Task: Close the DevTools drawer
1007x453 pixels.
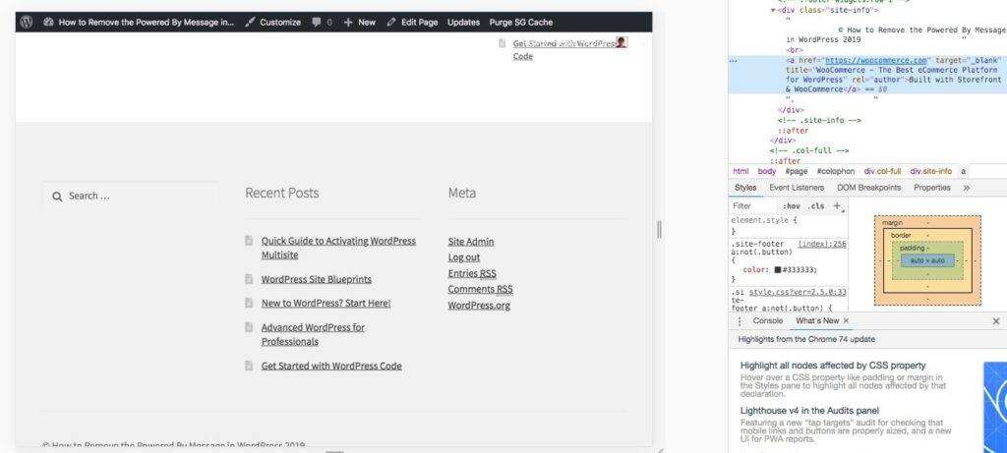Action: pos(996,320)
